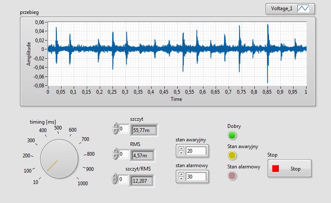Decrement the stan awaryjny value
Viewport: 331px width, 203px height.
181,153
